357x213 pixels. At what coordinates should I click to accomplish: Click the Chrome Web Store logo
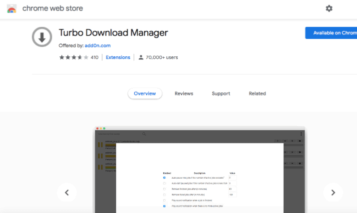[11, 8]
